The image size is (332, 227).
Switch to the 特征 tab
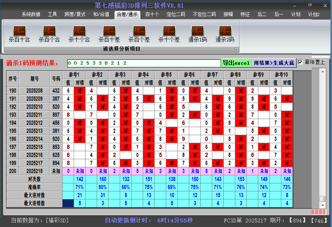coord(245,15)
